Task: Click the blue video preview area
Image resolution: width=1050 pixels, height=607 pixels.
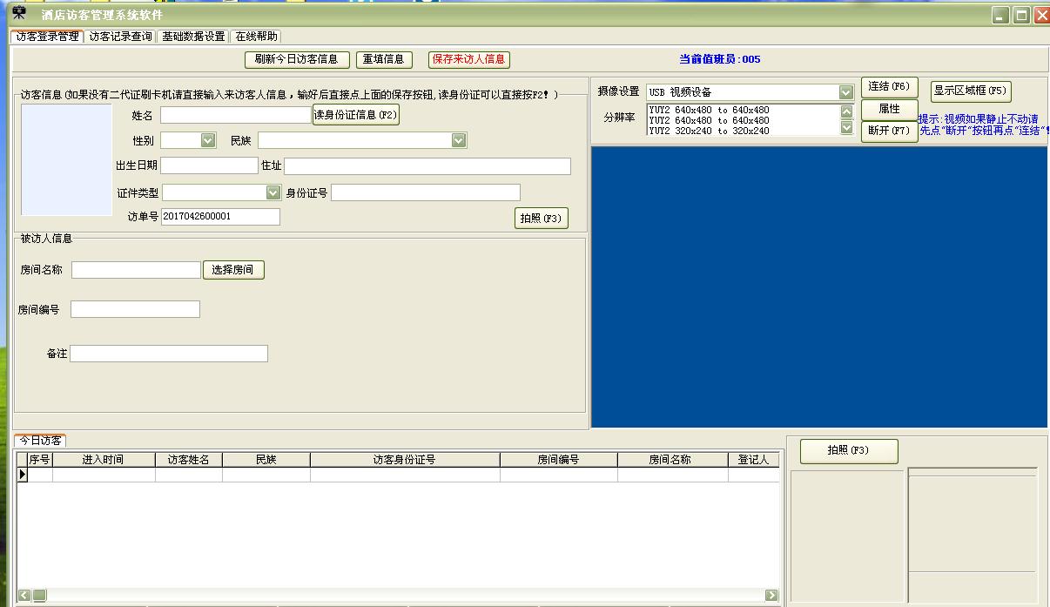Action: [x=819, y=287]
